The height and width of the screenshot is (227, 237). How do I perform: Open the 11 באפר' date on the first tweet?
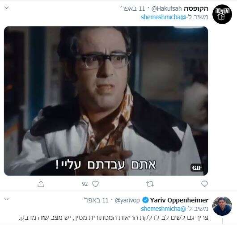click(x=132, y=8)
